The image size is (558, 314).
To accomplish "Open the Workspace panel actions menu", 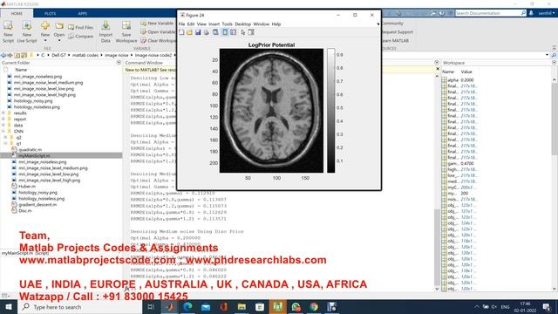I will click(x=555, y=63).
